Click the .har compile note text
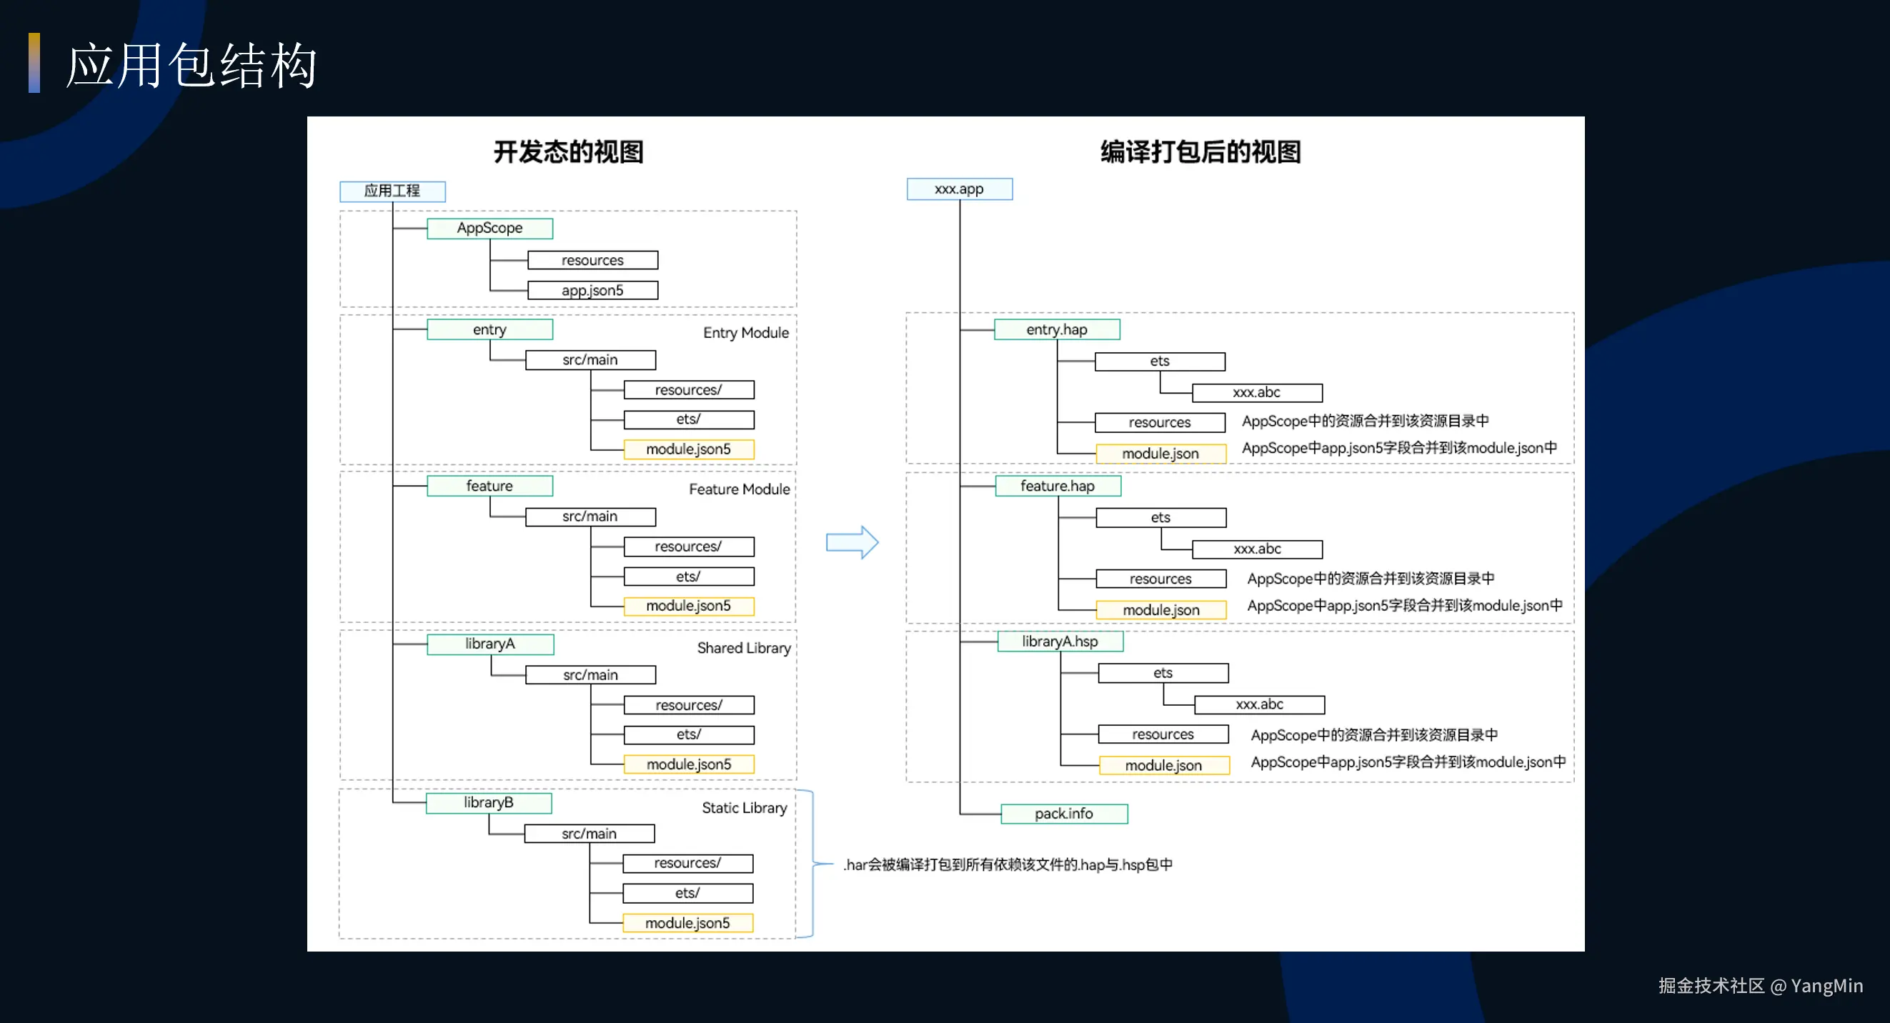Screen dimensions: 1890x1023 [1007, 865]
